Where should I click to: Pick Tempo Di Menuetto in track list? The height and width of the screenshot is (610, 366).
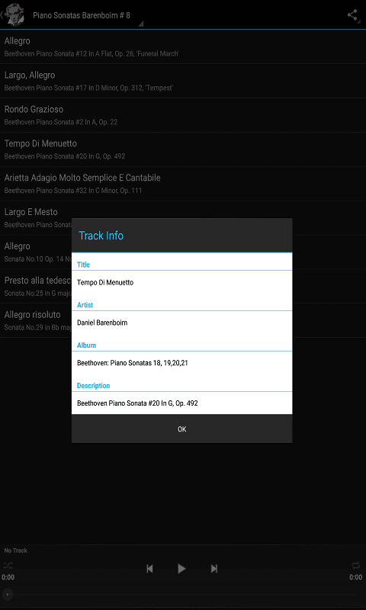pyautogui.click(x=183, y=149)
